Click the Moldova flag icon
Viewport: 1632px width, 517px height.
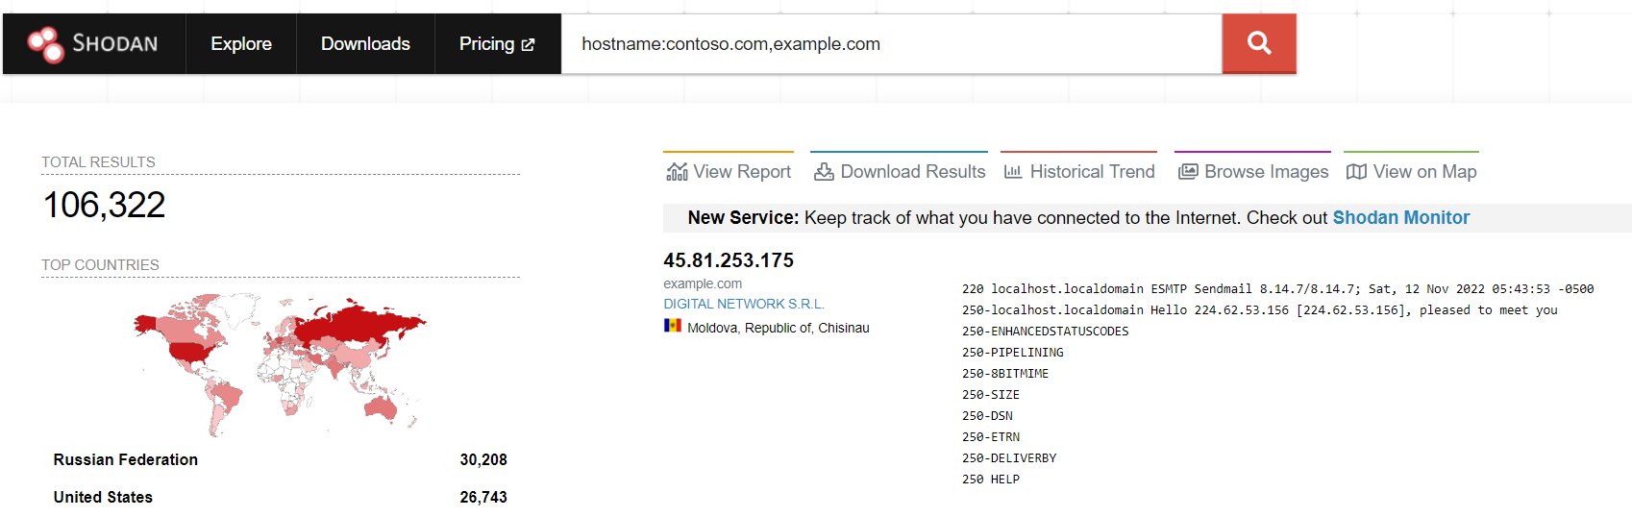(673, 326)
